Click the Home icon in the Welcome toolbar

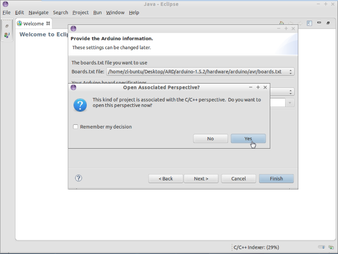pos(281,23)
